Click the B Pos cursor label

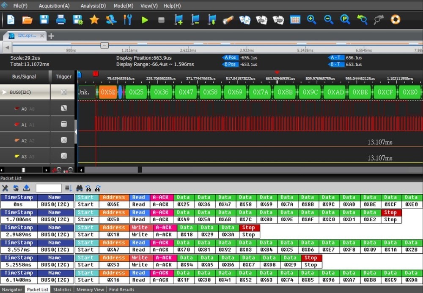pos(230,64)
